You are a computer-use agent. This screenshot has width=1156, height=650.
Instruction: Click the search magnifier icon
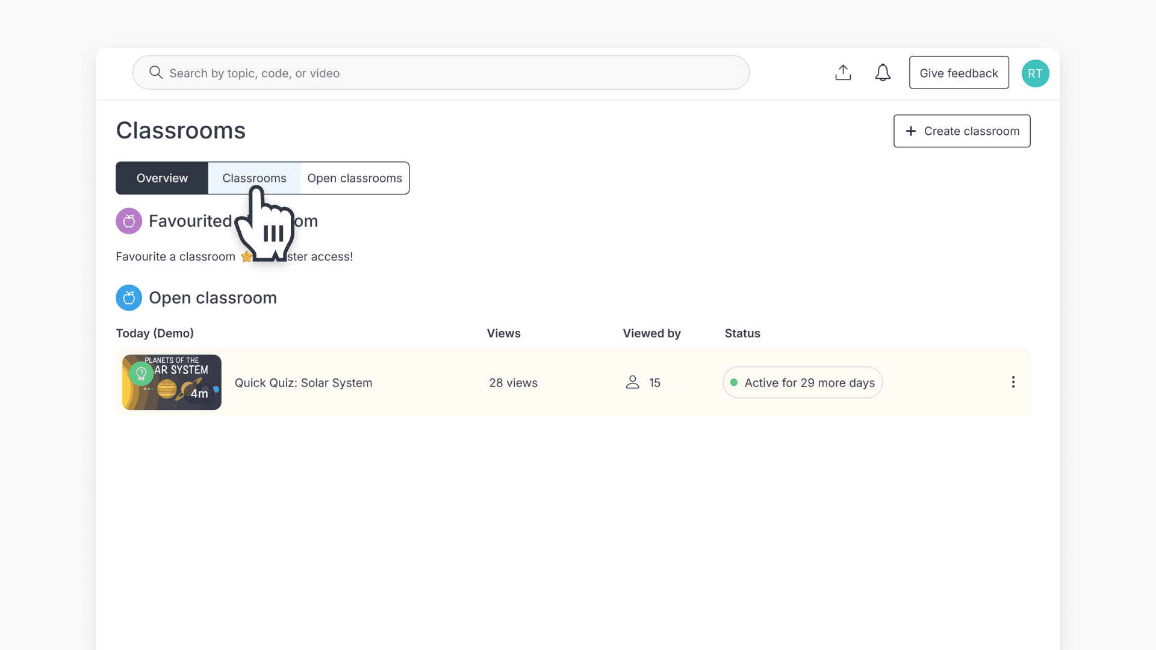point(156,73)
